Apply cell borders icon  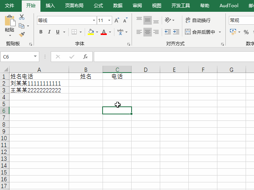(x=74, y=32)
